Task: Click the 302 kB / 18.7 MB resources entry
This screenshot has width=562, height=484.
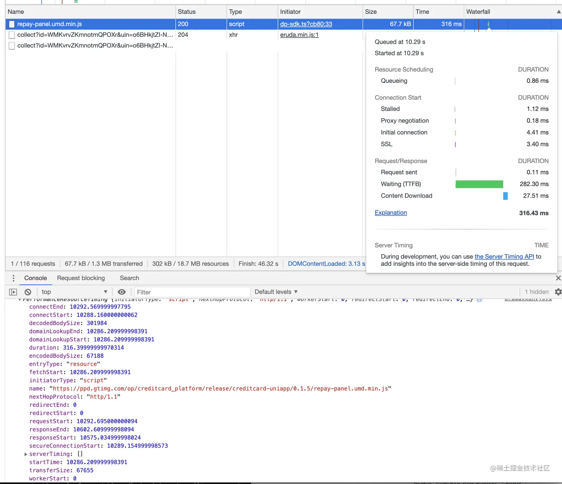Action: [x=190, y=264]
